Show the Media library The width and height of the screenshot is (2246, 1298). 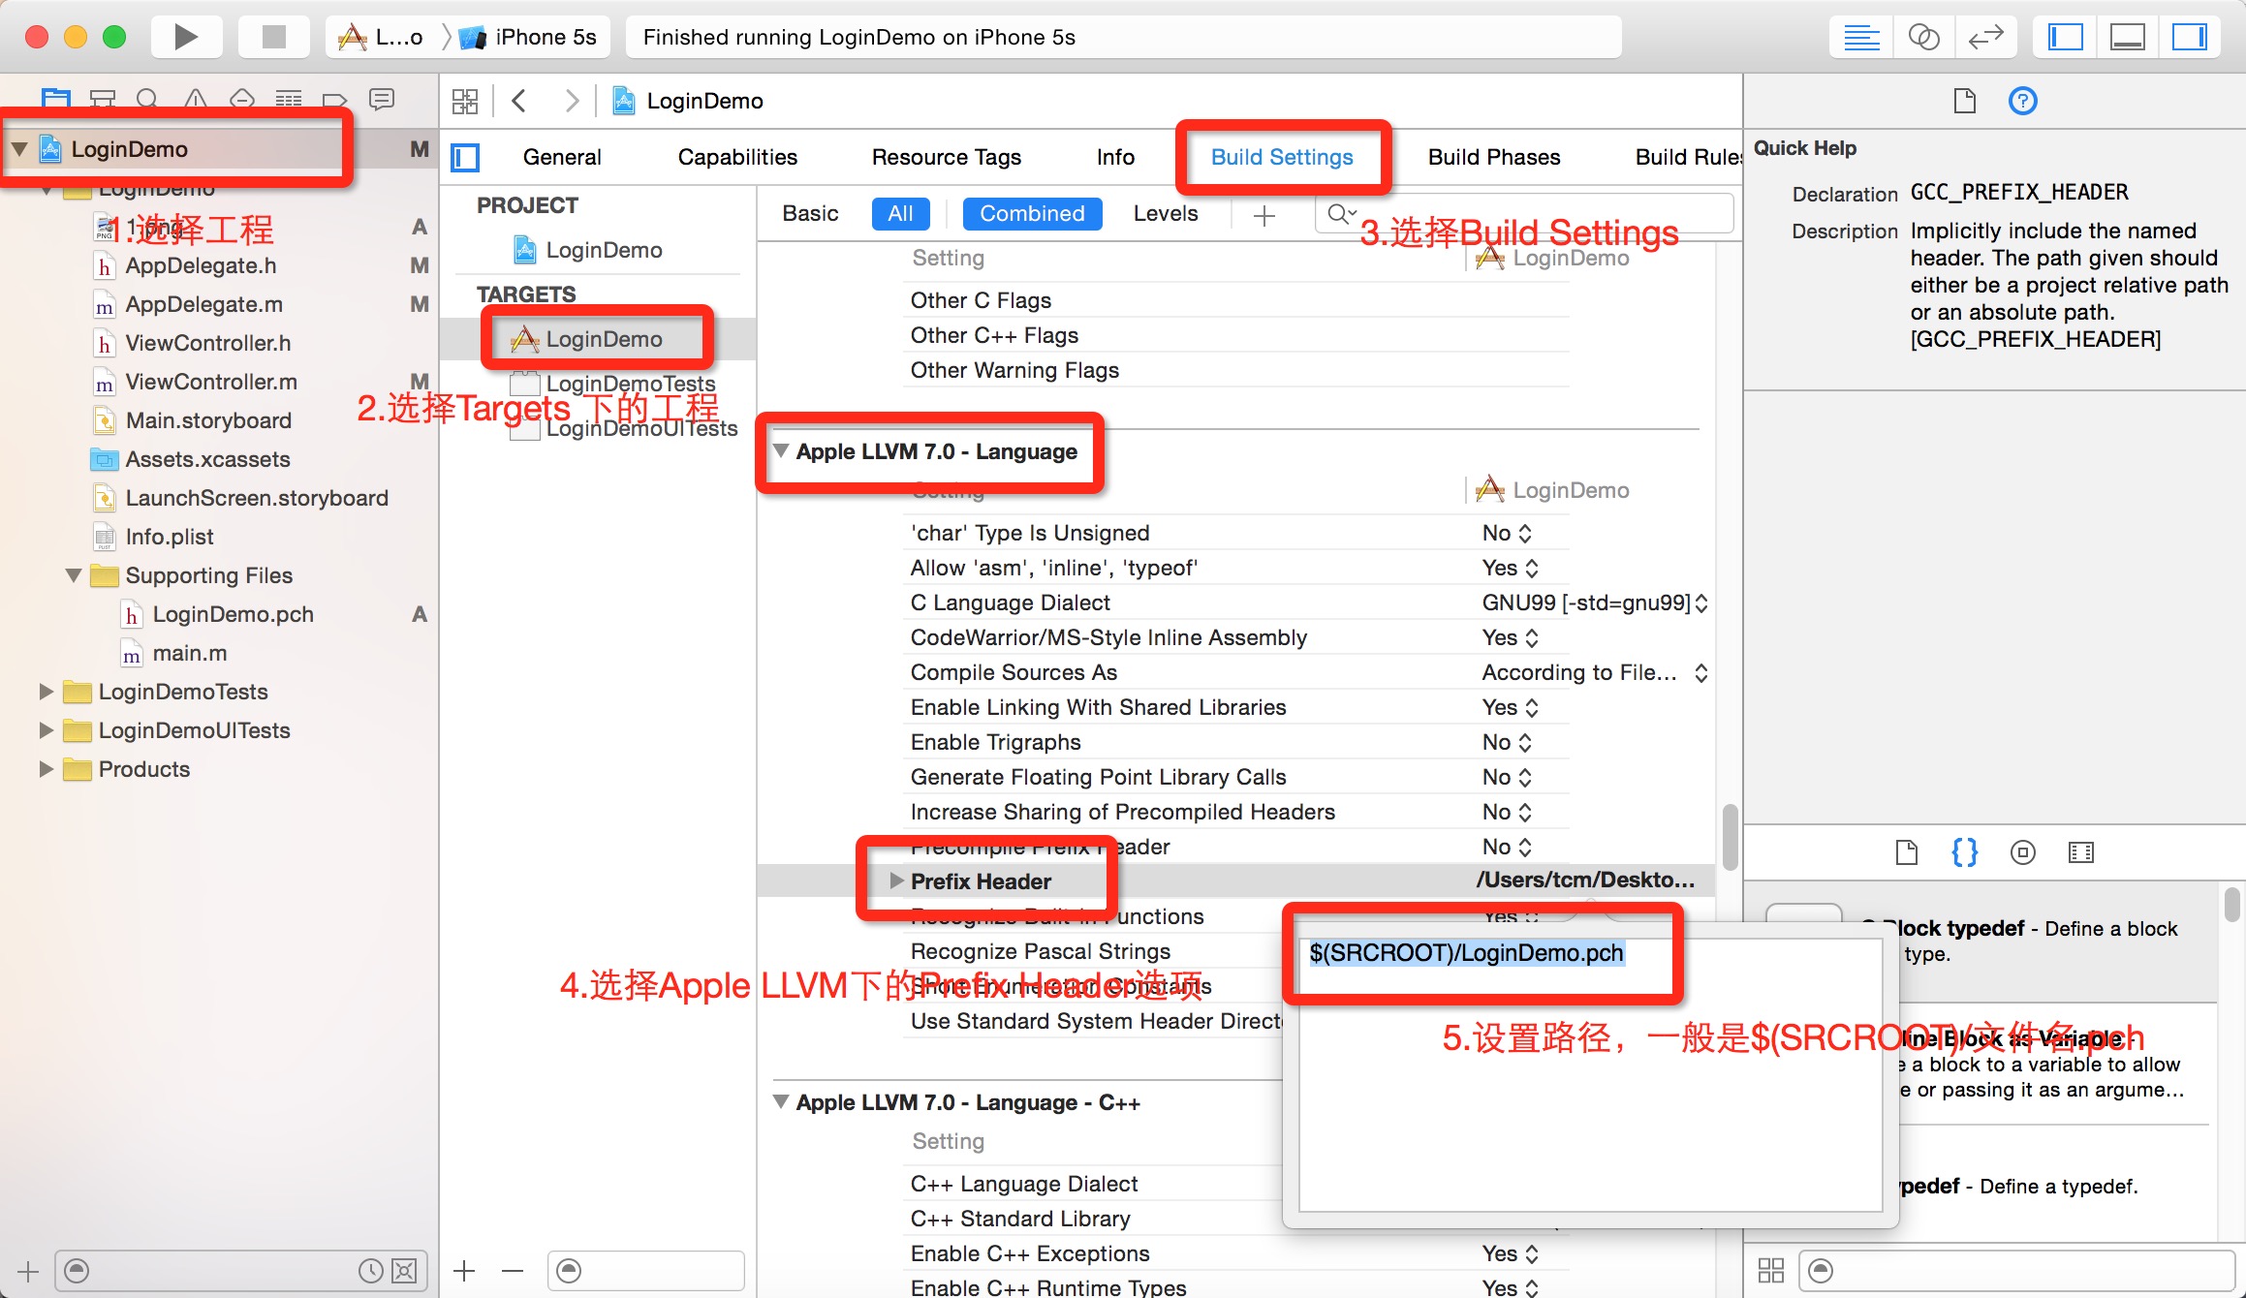(2081, 852)
